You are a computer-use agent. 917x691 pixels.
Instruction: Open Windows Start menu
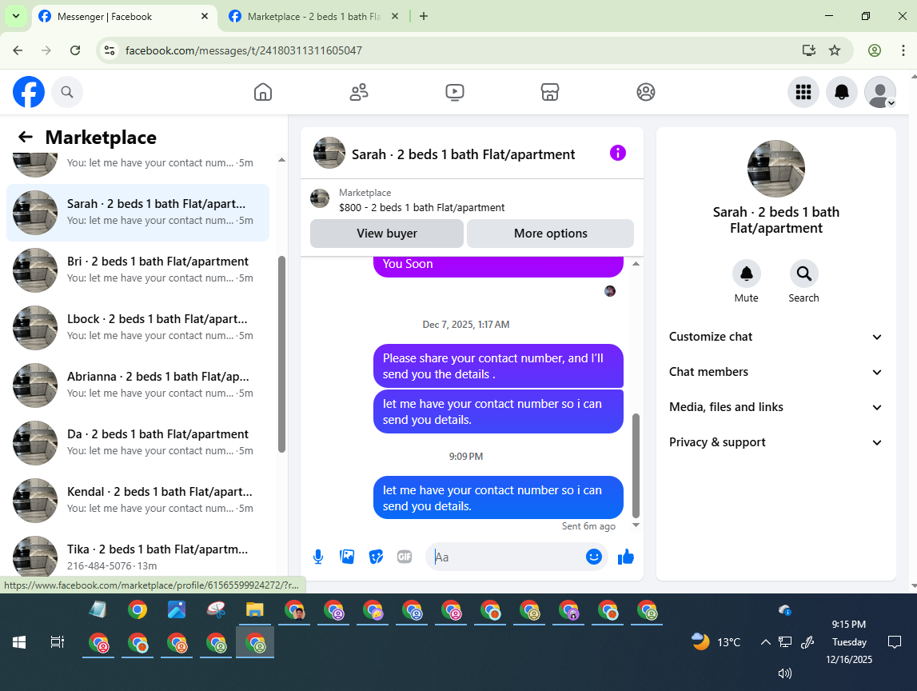[x=19, y=642]
